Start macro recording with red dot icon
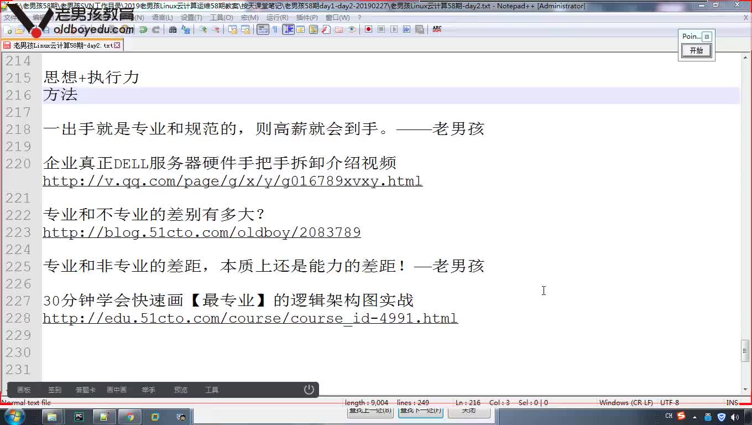752x425 pixels. pyautogui.click(x=368, y=29)
